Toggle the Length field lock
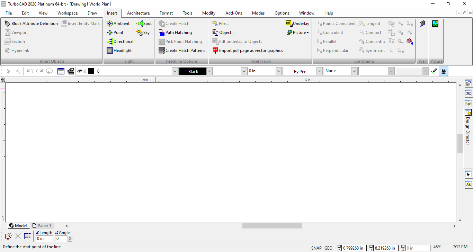Screen dimensions: 473x252 (37, 233)
